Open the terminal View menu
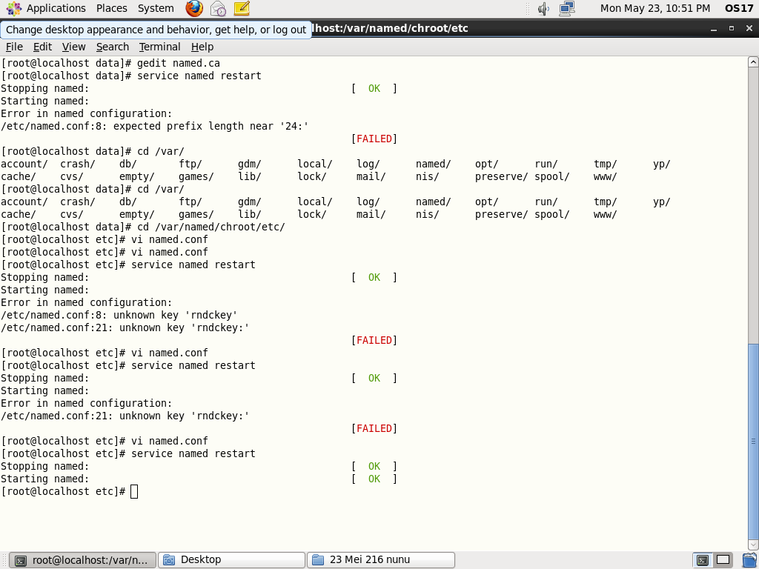Image resolution: width=759 pixels, height=569 pixels. tap(73, 47)
